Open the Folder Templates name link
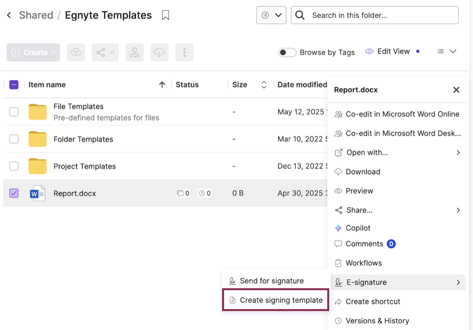The image size is (473, 330). click(x=83, y=139)
